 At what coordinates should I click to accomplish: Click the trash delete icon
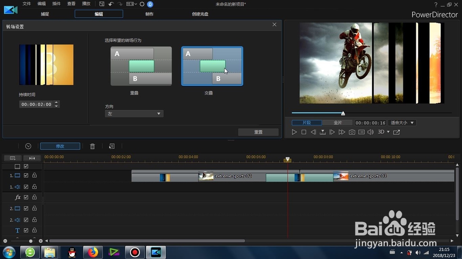(92, 146)
